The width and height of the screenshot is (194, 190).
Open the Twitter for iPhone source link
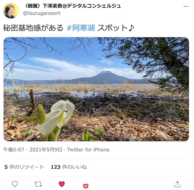click(88, 150)
